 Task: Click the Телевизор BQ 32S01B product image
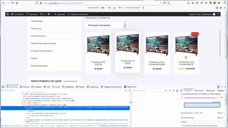(x=98, y=45)
